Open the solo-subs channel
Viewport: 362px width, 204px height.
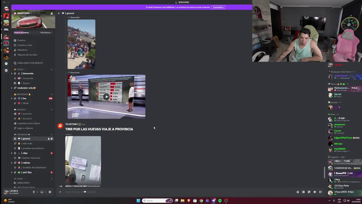(x=33, y=143)
